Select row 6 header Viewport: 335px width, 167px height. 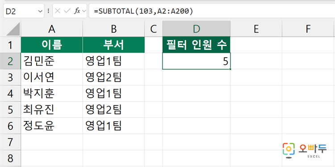[x=10, y=126]
